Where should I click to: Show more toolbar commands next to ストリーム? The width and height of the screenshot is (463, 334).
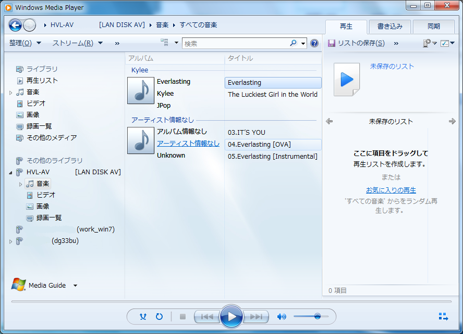(117, 43)
